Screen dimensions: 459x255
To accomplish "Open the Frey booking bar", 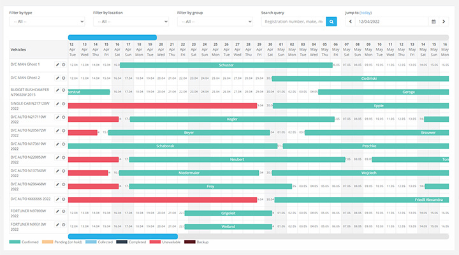I will pos(210,187).
